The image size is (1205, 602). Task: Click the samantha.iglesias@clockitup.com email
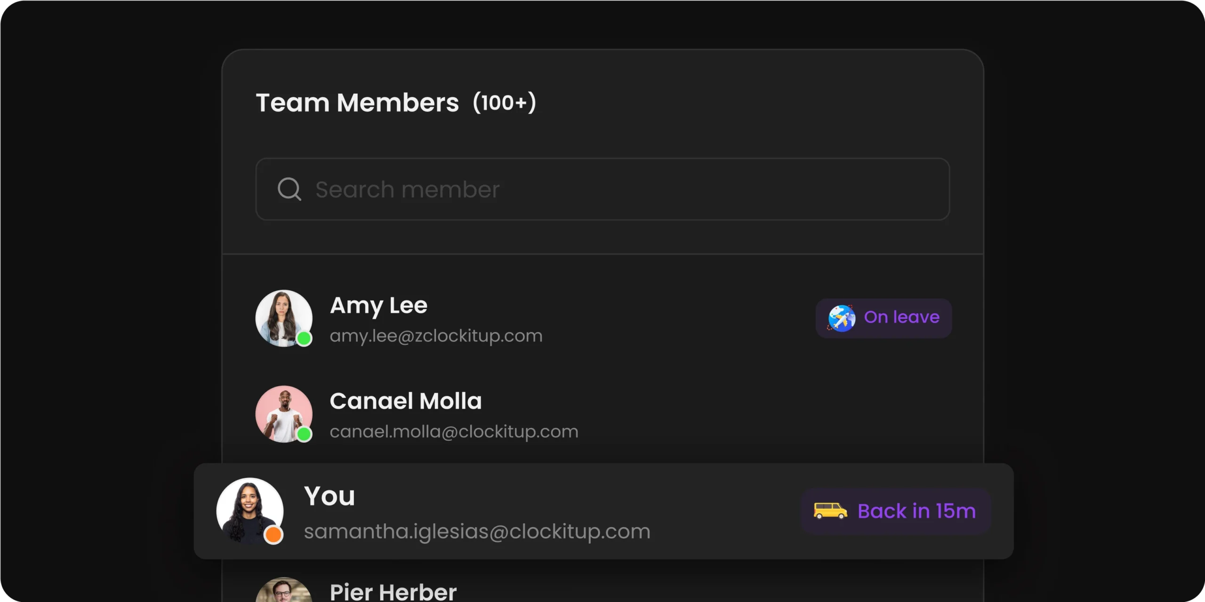coord(477,532)
